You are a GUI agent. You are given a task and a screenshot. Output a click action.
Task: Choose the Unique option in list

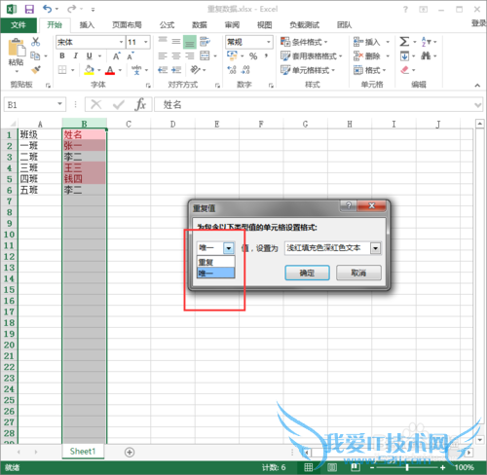point(215,274)
